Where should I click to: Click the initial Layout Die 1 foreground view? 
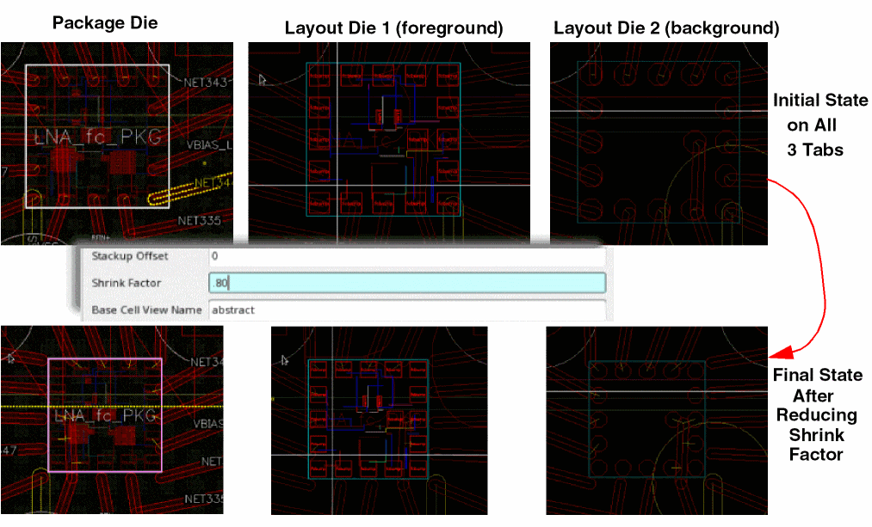click(x=389, y=144)
